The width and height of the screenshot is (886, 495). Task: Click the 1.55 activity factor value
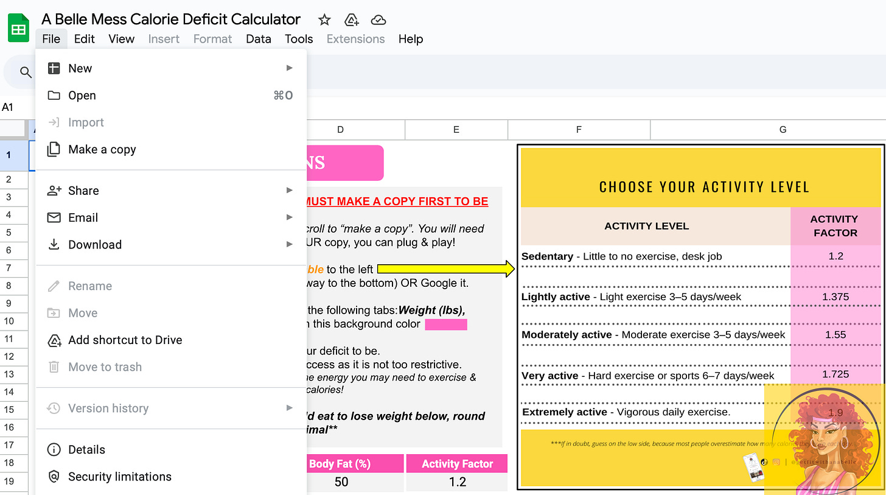tap(835, 334)
